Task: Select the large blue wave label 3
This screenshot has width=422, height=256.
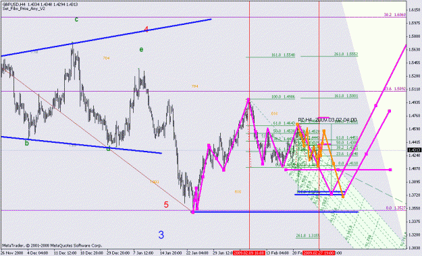Action: 161,234
